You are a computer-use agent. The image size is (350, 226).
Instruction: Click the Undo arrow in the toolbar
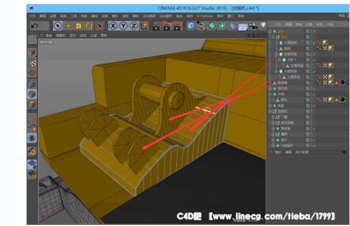tap(34, 26)
